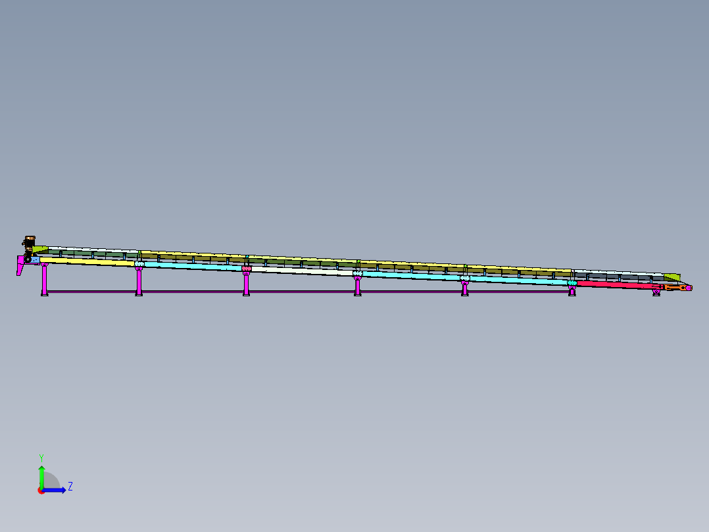
Task: Select the orange tail tensioner bracket
Action: click(675, 287)
